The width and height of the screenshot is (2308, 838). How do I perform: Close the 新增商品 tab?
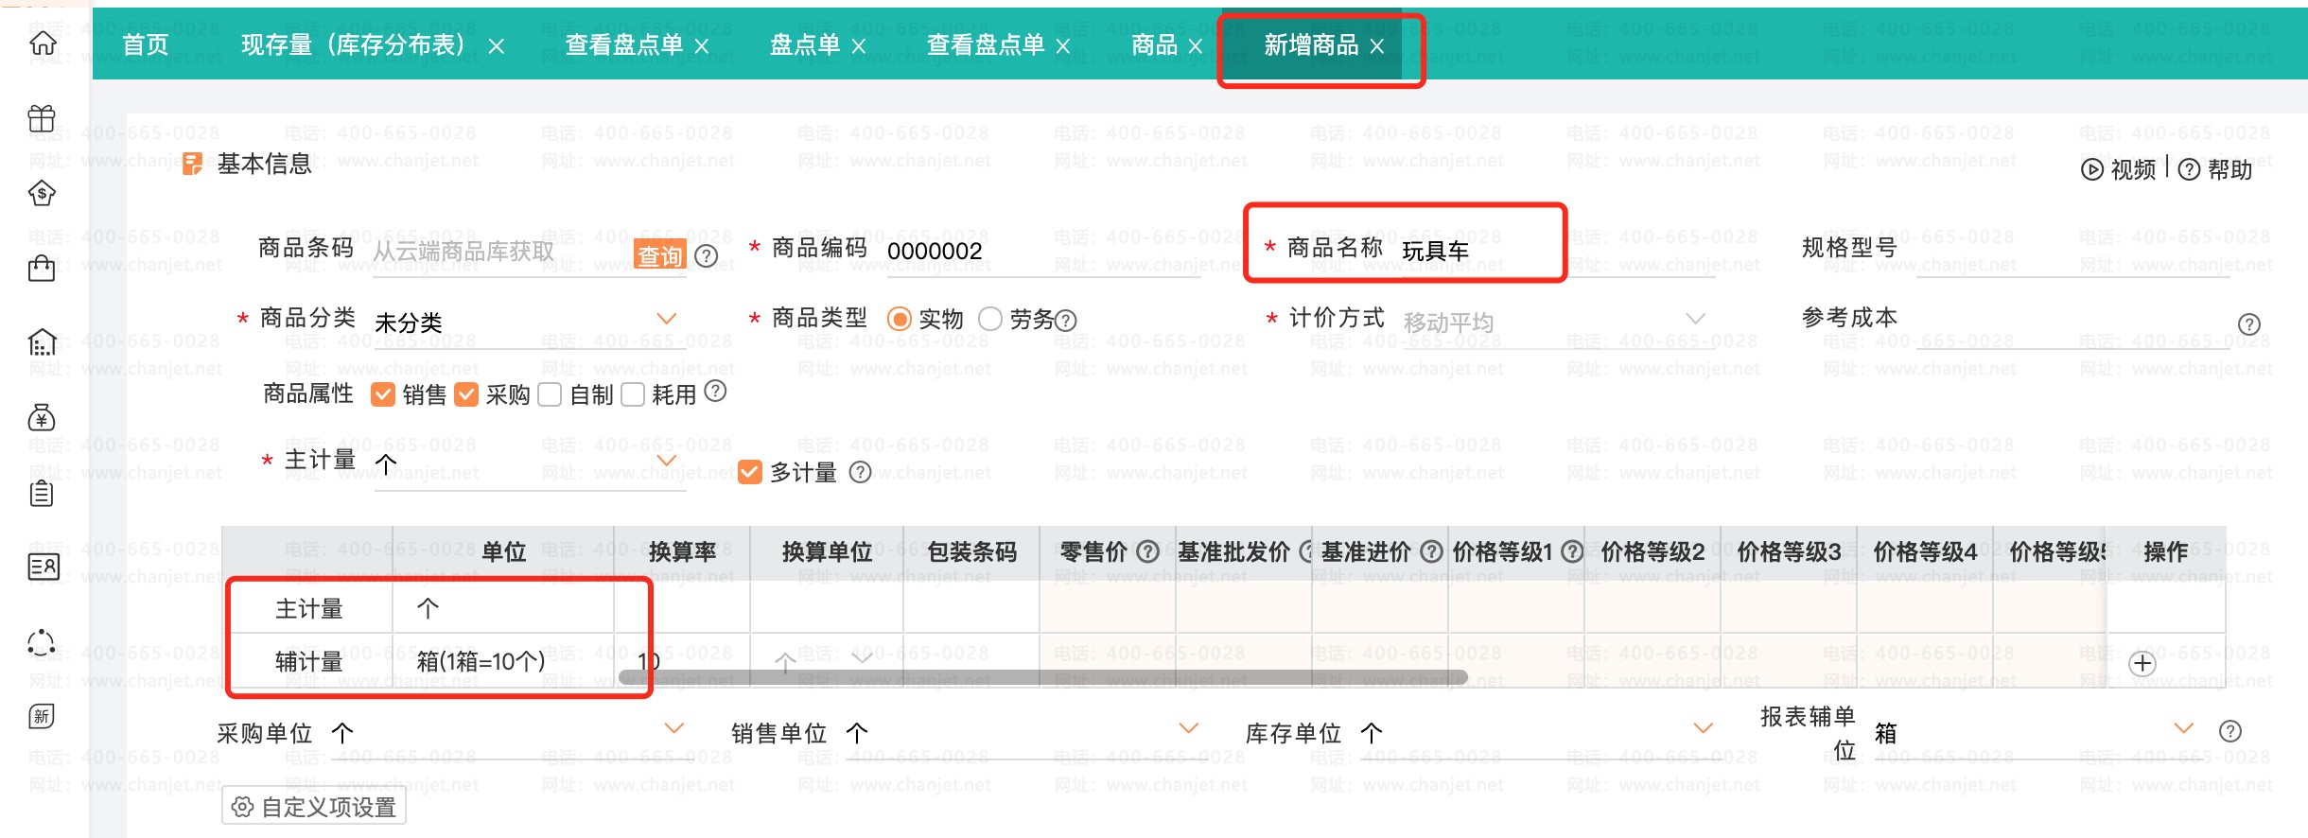click(1377, 45)
